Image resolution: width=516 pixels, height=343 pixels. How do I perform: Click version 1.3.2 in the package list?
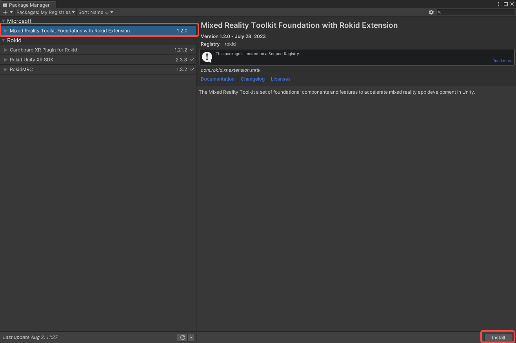click(x=182, y=69)
